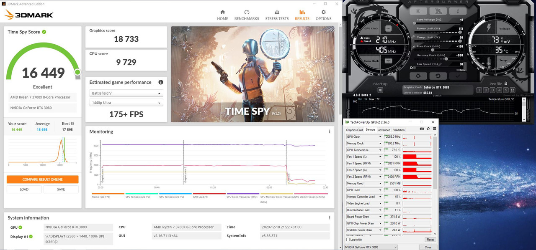Screen dimensions: 536x250
Task: Open Memory Clock sensor dropdown in GPU-Z
Action: [380, 144]
